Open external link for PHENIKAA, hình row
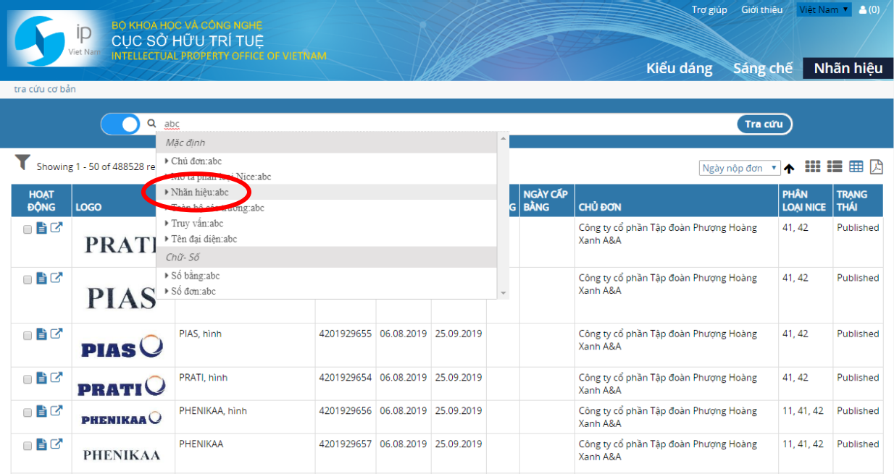Image resolution: width=894 pixels, height=474 pixels. [56, 411]
